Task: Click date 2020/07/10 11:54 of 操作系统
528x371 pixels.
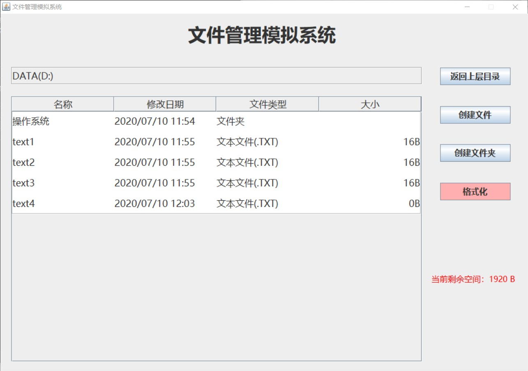Action: 154,121
